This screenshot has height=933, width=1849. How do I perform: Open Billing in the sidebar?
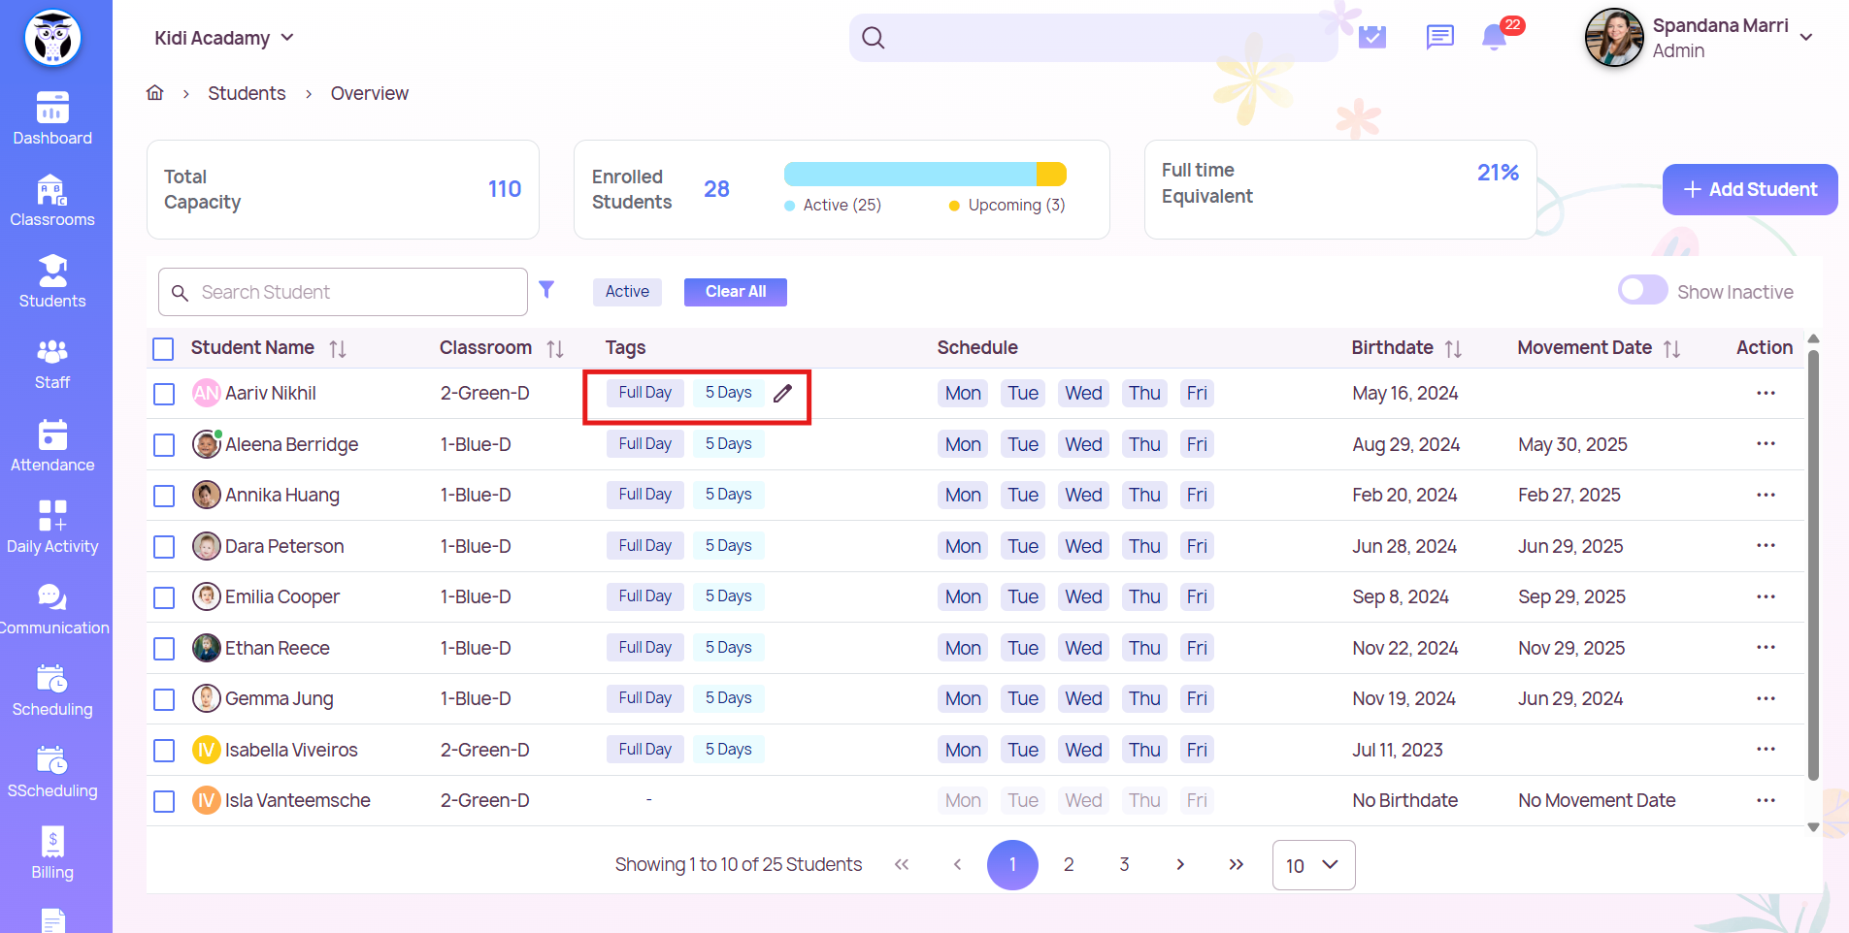pos(52,853)
